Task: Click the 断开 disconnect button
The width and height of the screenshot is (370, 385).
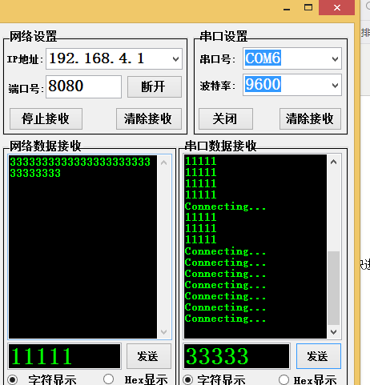Action: point(155,86)
